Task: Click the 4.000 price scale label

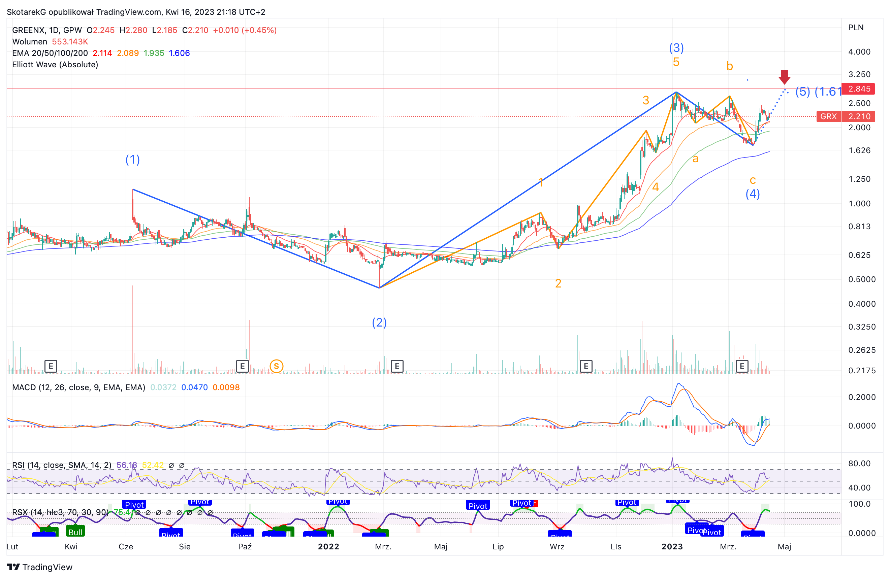Action: coord(859,52)
